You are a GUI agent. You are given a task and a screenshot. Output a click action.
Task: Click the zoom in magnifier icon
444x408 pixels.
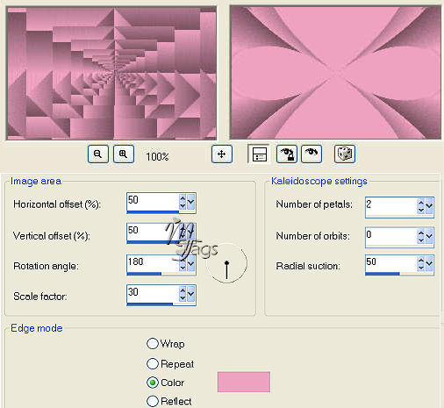[x=124, y=154]
